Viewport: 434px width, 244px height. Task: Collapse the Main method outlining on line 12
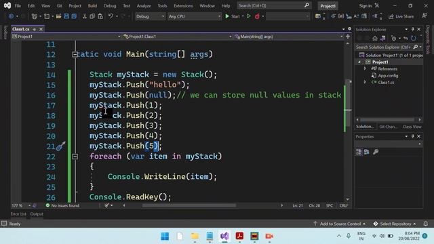click(75, 54)
